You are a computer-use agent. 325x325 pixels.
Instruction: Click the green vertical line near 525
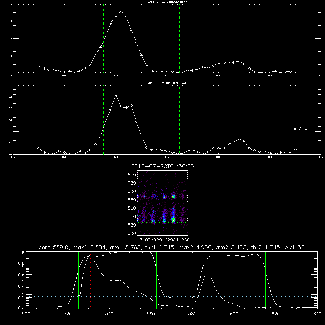click(x=78, y=280)
